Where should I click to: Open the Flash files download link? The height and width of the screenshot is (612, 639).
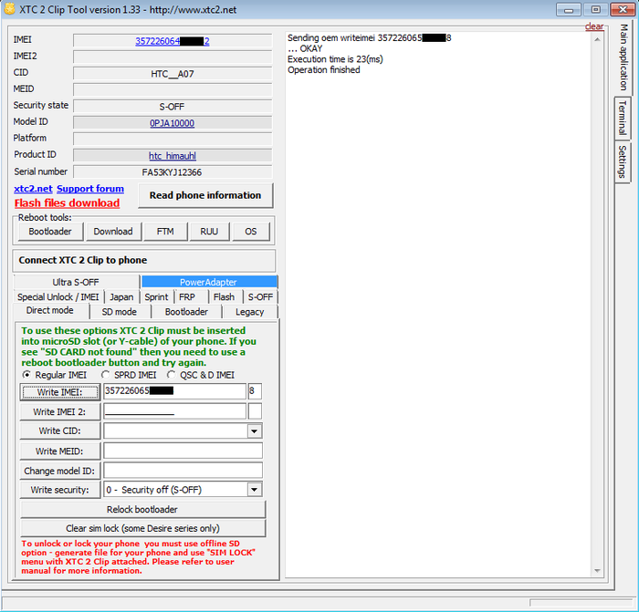point(67,203)
